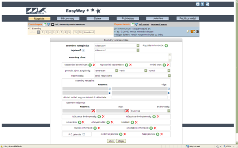Screen dimensions: 238x148
Task: Remove időszakos érvénytelenség with red X
Action: tap(158, 116)
